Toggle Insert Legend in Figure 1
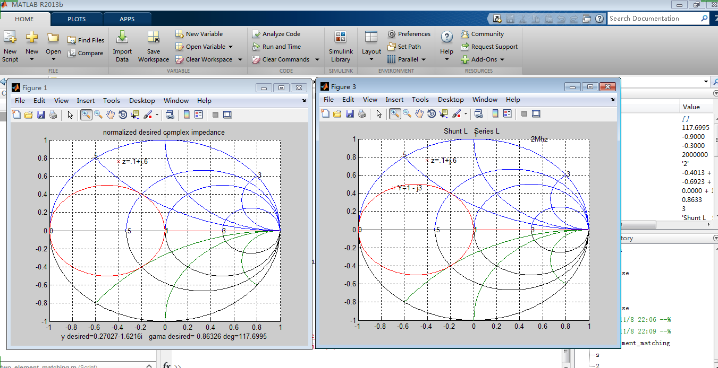The height and width of the screenshot is (368, 718). (x=199, y=115)
